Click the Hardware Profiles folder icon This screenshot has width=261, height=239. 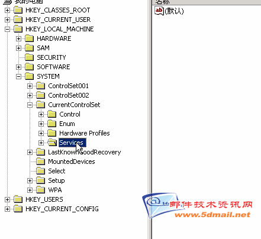pos(52,133)
